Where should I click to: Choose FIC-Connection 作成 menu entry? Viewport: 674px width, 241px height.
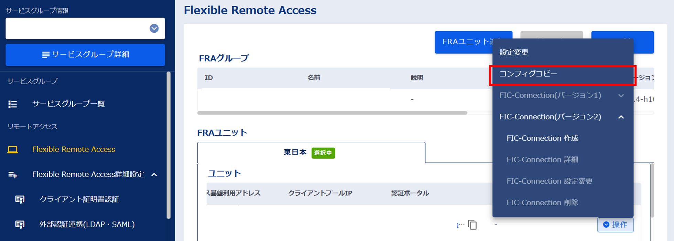542,138
